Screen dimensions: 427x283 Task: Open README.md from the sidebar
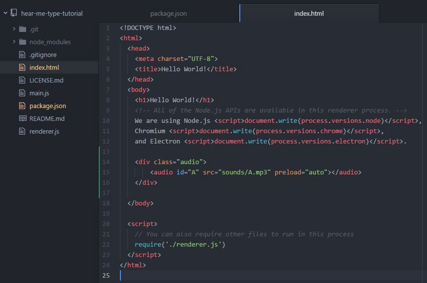(47, 118)
